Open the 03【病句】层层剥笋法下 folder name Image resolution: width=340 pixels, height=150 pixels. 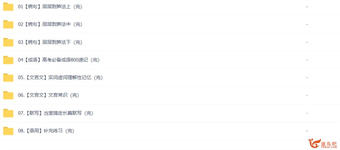[x=50, y=42]
